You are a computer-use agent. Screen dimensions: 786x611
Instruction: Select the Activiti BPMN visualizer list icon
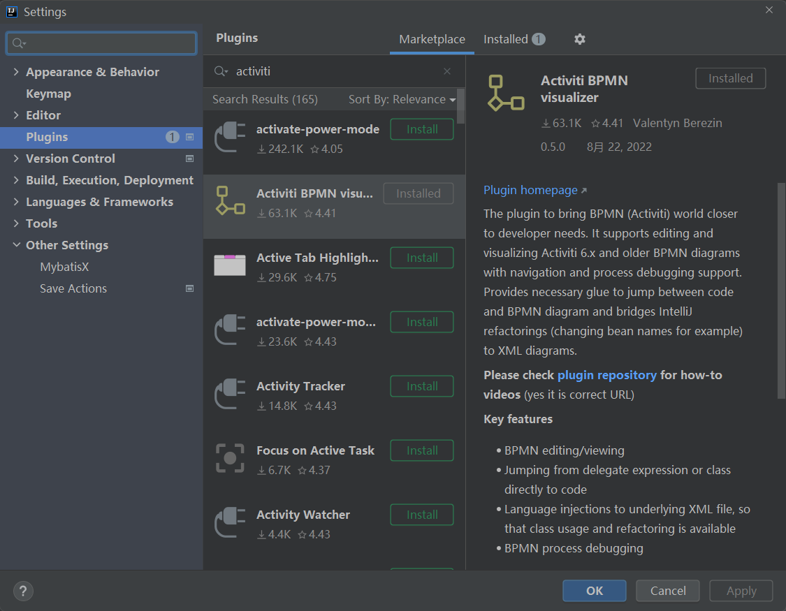pyautogui.click(x=230, y=201)
